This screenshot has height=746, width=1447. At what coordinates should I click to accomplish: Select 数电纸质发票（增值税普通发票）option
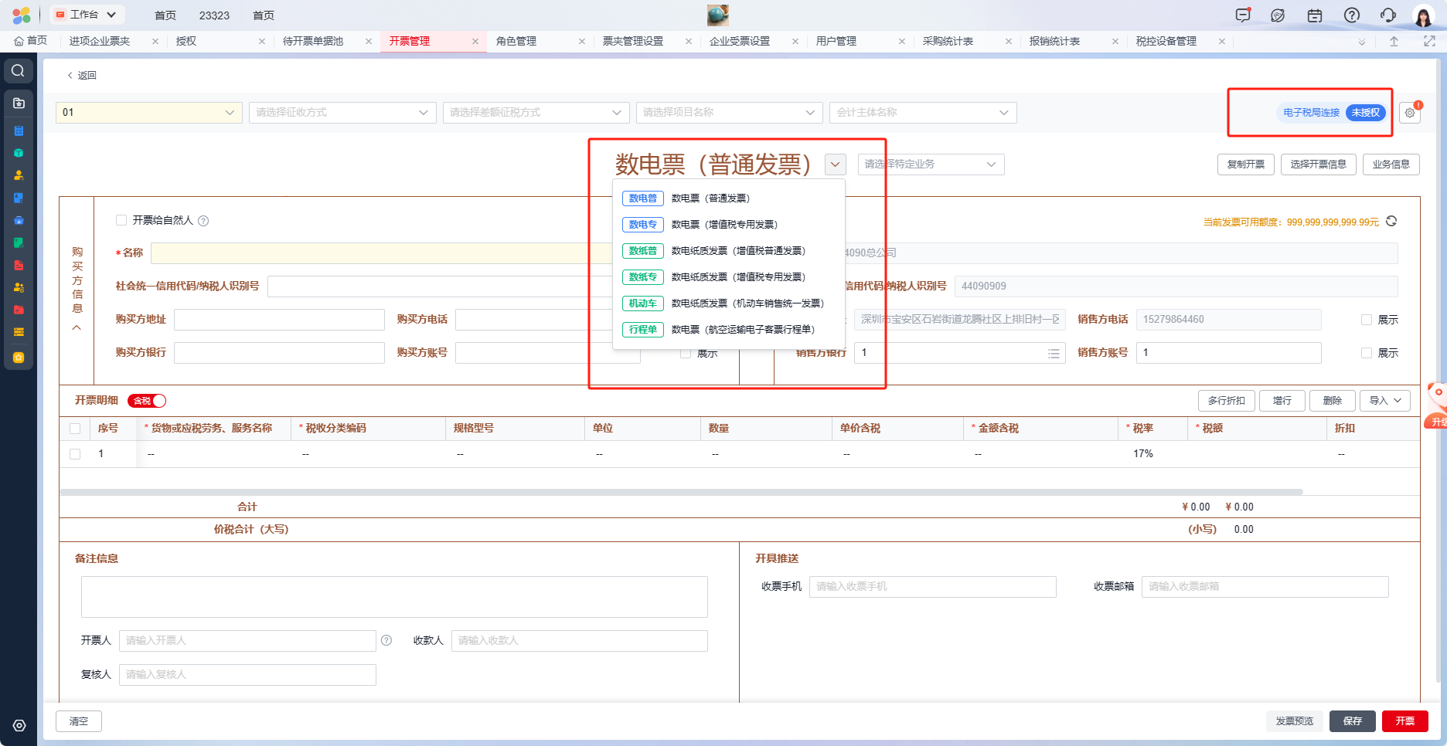coord(729,251)
